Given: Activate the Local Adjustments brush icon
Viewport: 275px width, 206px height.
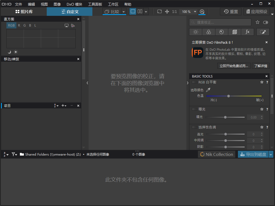Looking at the screenshot, I should [x=263, y=32].
